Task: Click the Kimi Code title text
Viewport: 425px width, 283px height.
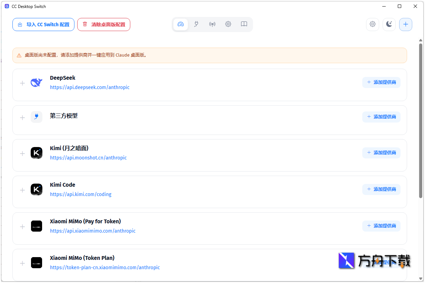Action: [x=62, y=185]
